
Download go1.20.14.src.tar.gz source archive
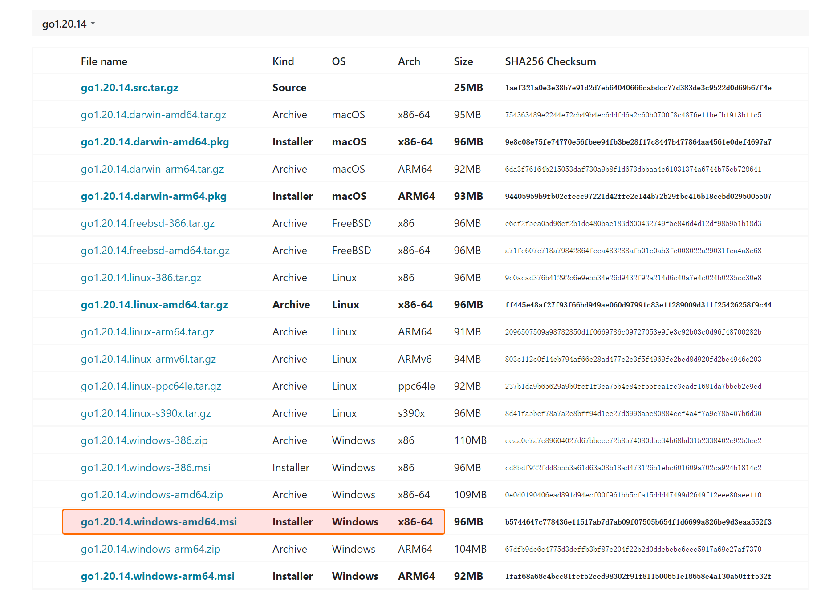(129, 88)
